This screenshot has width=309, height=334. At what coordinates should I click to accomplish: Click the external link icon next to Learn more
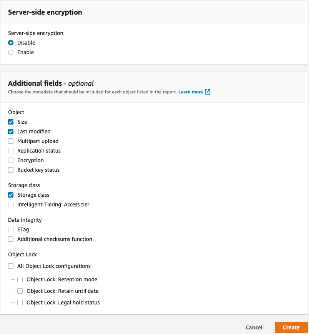click(x=208, y=92)
